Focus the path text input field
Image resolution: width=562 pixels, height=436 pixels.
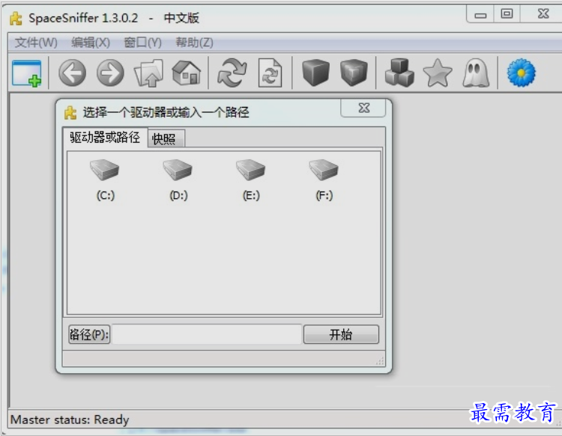coord(207,334)
